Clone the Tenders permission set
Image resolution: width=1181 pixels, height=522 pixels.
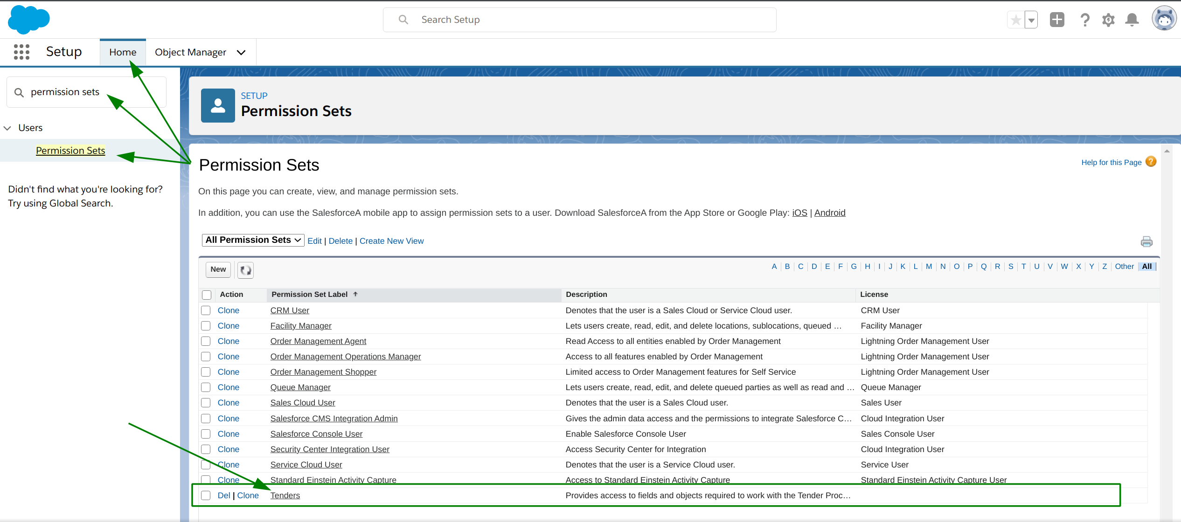[x=248, y=495]
